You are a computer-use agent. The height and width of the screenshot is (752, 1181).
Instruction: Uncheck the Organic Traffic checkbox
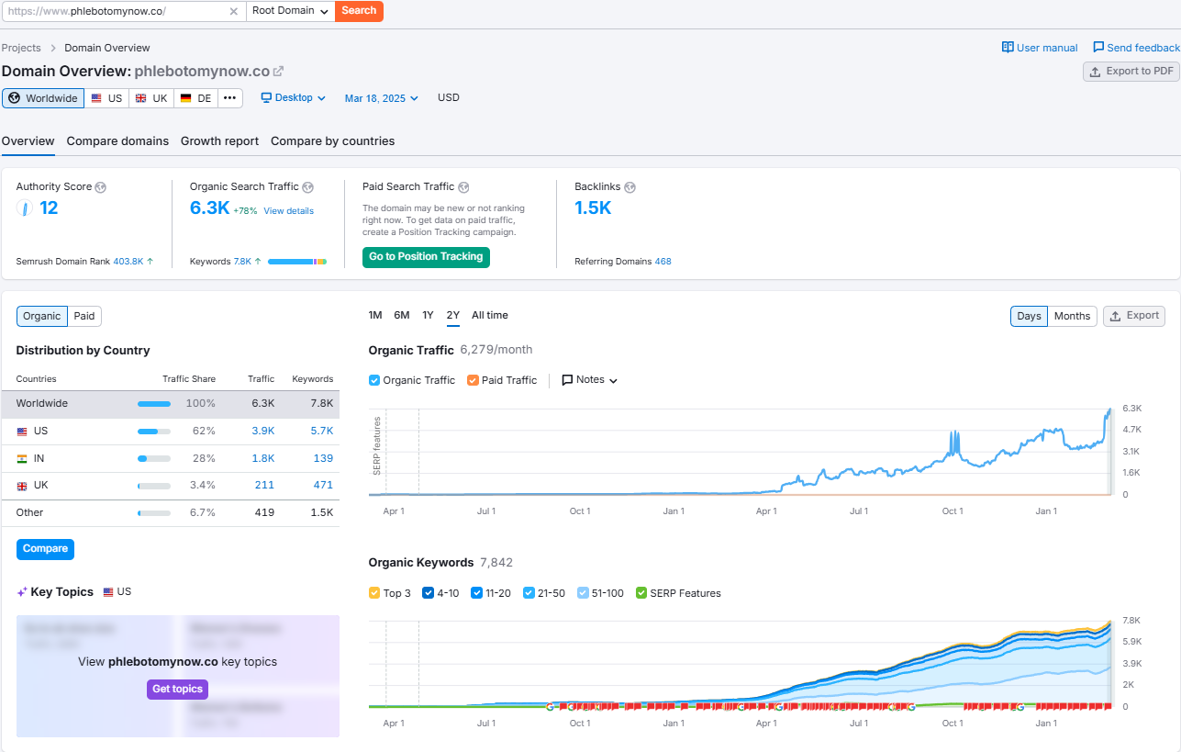(374, 380)
